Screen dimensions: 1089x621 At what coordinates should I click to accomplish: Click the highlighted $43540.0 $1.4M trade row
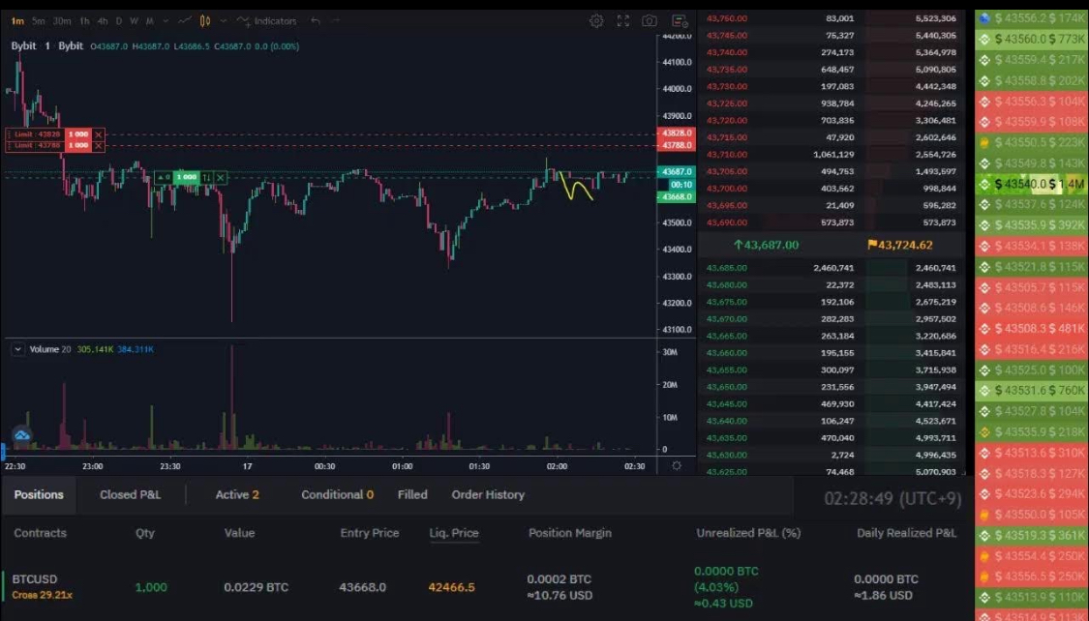pos(1031,184)
